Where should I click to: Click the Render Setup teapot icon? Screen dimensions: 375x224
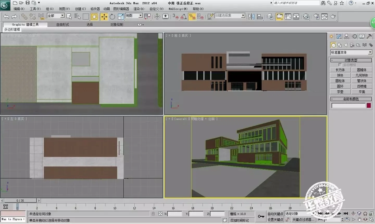click(x=316, y=17)
